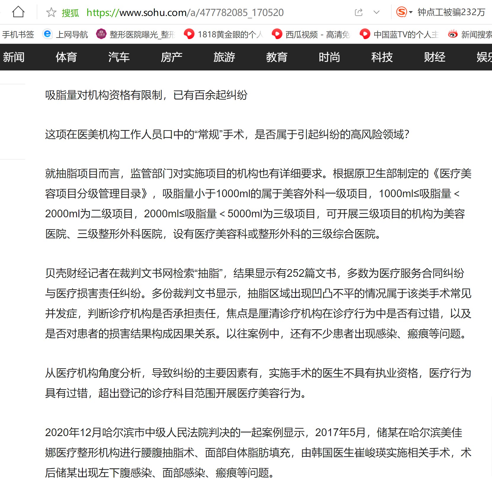This screenshot has width=492, height=487.
Task: Click text 由韩国医生崔峻瑛实施相关手术
Action: 375,453
